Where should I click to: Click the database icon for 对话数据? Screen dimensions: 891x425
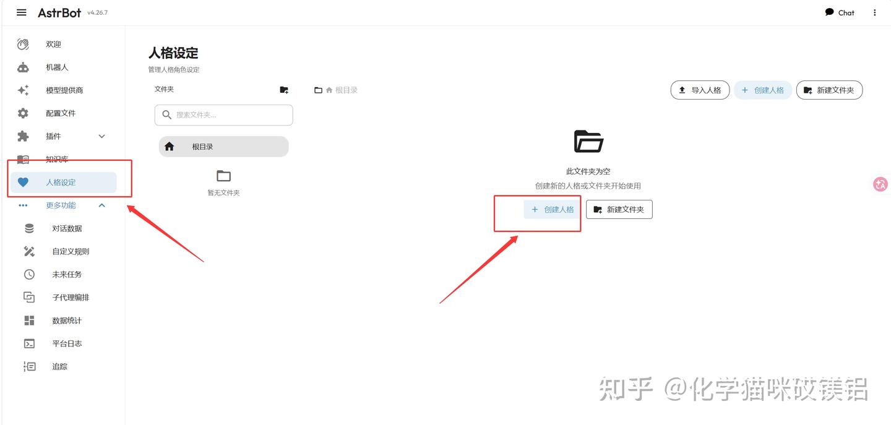[29, 228]
